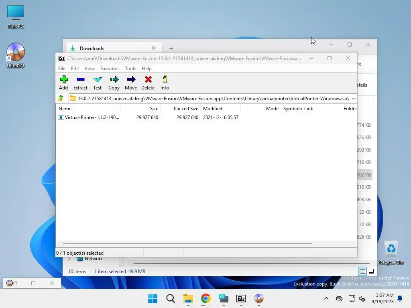This screenshot has width=411, height=308.
Task: Show hidden system tray icons
Action: (326, 298)
